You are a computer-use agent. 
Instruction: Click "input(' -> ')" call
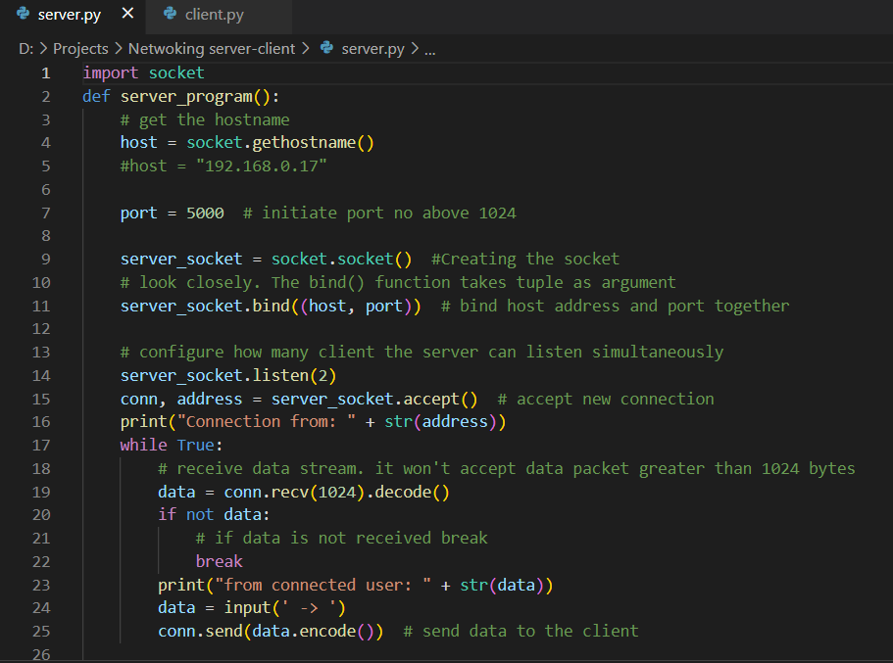284,608
